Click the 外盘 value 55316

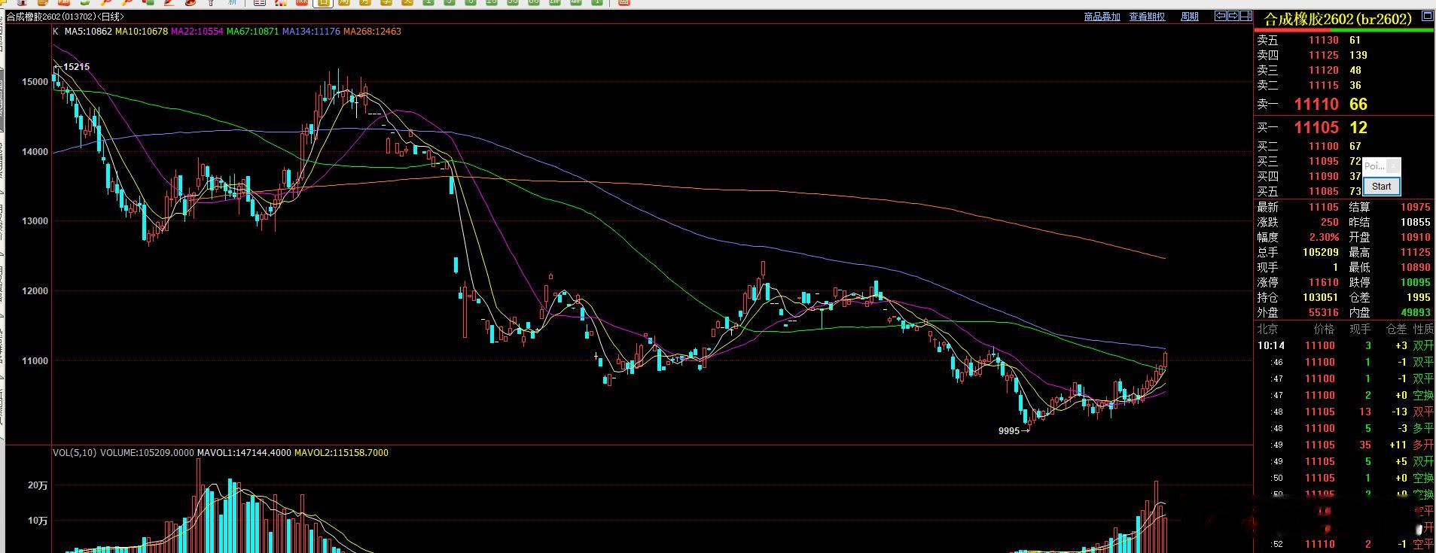coord(1324,313)
